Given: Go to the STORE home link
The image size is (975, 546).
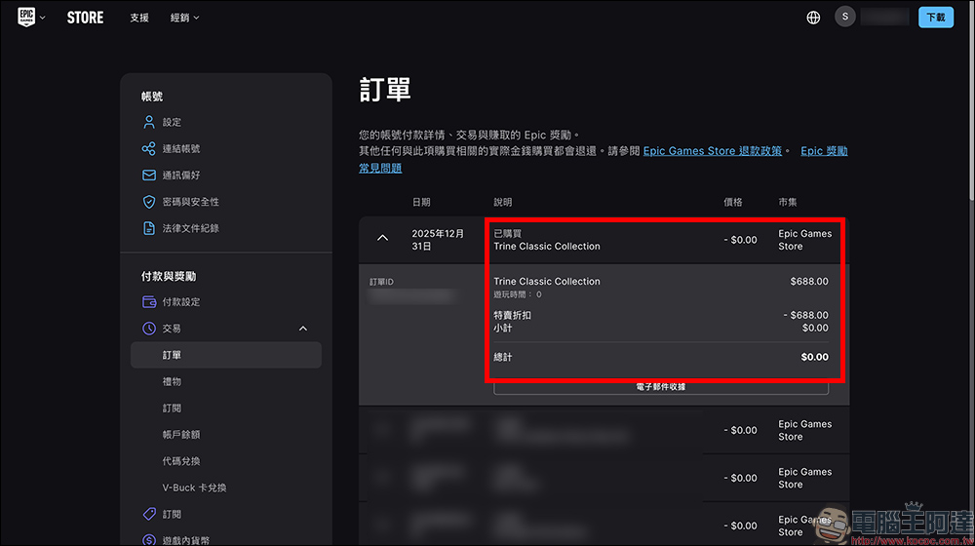Looking at the screenshot, I should click(85, 18).
